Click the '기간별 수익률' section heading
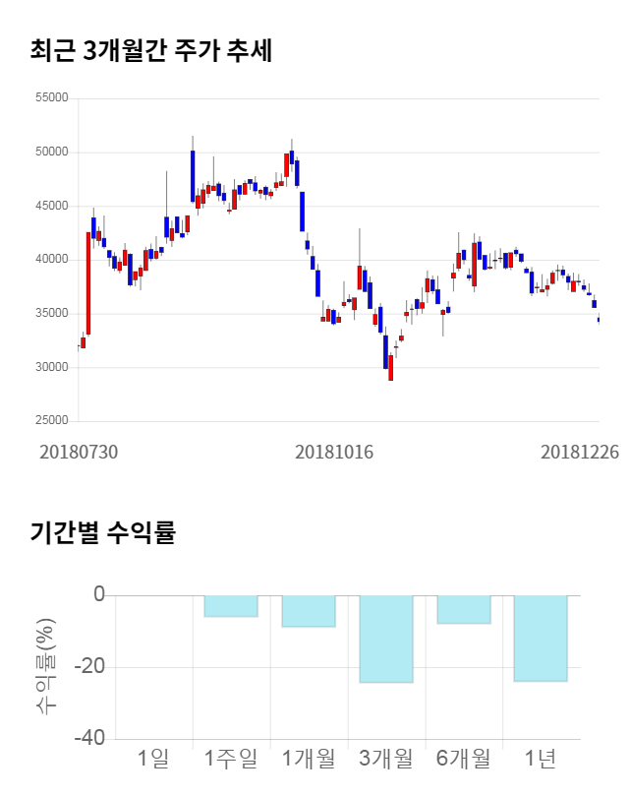This screenshot has height=797, width=629. point(102,533)
